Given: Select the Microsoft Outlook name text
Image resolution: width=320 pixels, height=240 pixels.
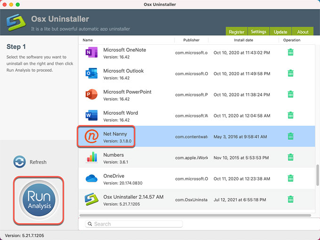Looking at the screenshot, I should pyautogui.click(x=123, y=71).
